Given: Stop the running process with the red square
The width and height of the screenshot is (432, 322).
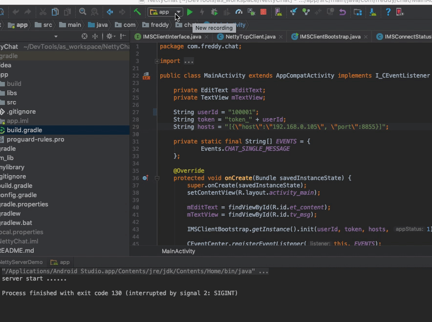Looking at the screenshot, I should [x=263, y=12].
